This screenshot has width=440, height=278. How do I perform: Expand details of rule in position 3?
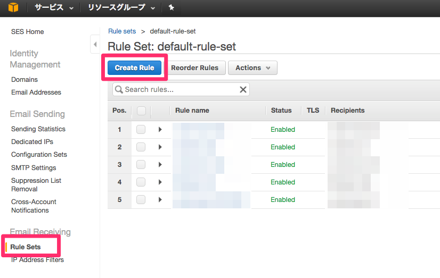(x=160, y=165)
